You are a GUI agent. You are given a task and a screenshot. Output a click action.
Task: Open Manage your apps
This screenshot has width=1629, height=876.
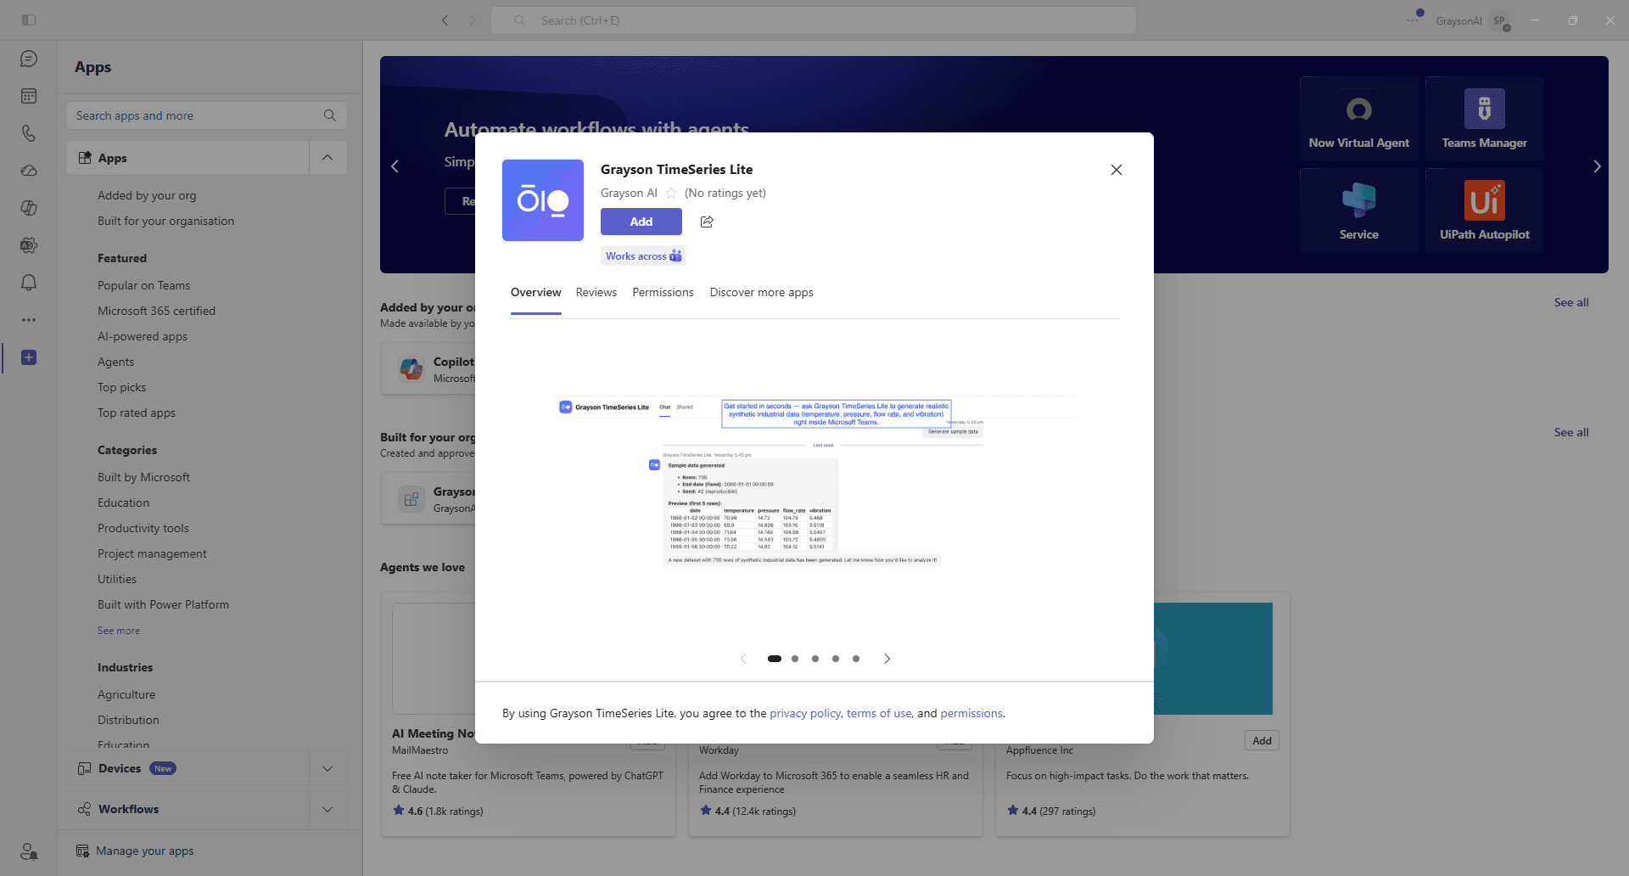click(145, 851)
